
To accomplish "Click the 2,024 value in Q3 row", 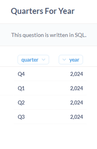I will pos(77,117).
